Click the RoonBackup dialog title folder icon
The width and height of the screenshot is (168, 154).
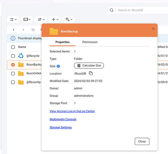tap(54, 31)
